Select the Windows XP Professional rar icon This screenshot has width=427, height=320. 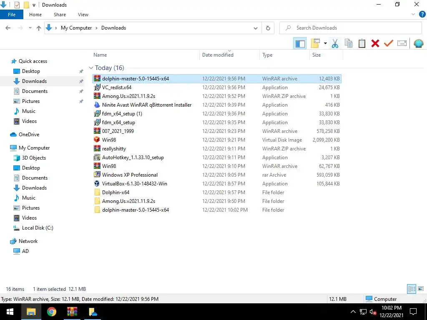coord(97,175)
